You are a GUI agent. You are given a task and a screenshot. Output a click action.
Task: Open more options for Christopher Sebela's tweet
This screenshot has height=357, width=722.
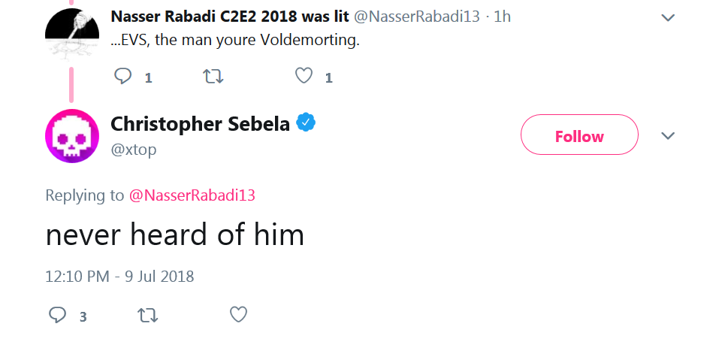point(668,135)
